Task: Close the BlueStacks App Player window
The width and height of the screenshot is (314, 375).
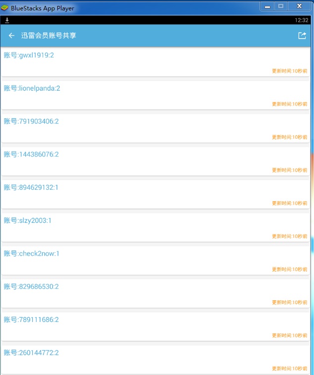Action: (x=299, y=6)
